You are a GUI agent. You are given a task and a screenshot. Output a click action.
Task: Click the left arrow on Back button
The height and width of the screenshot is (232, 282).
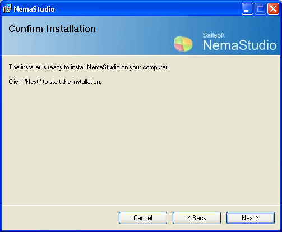[x=189, y=218]
